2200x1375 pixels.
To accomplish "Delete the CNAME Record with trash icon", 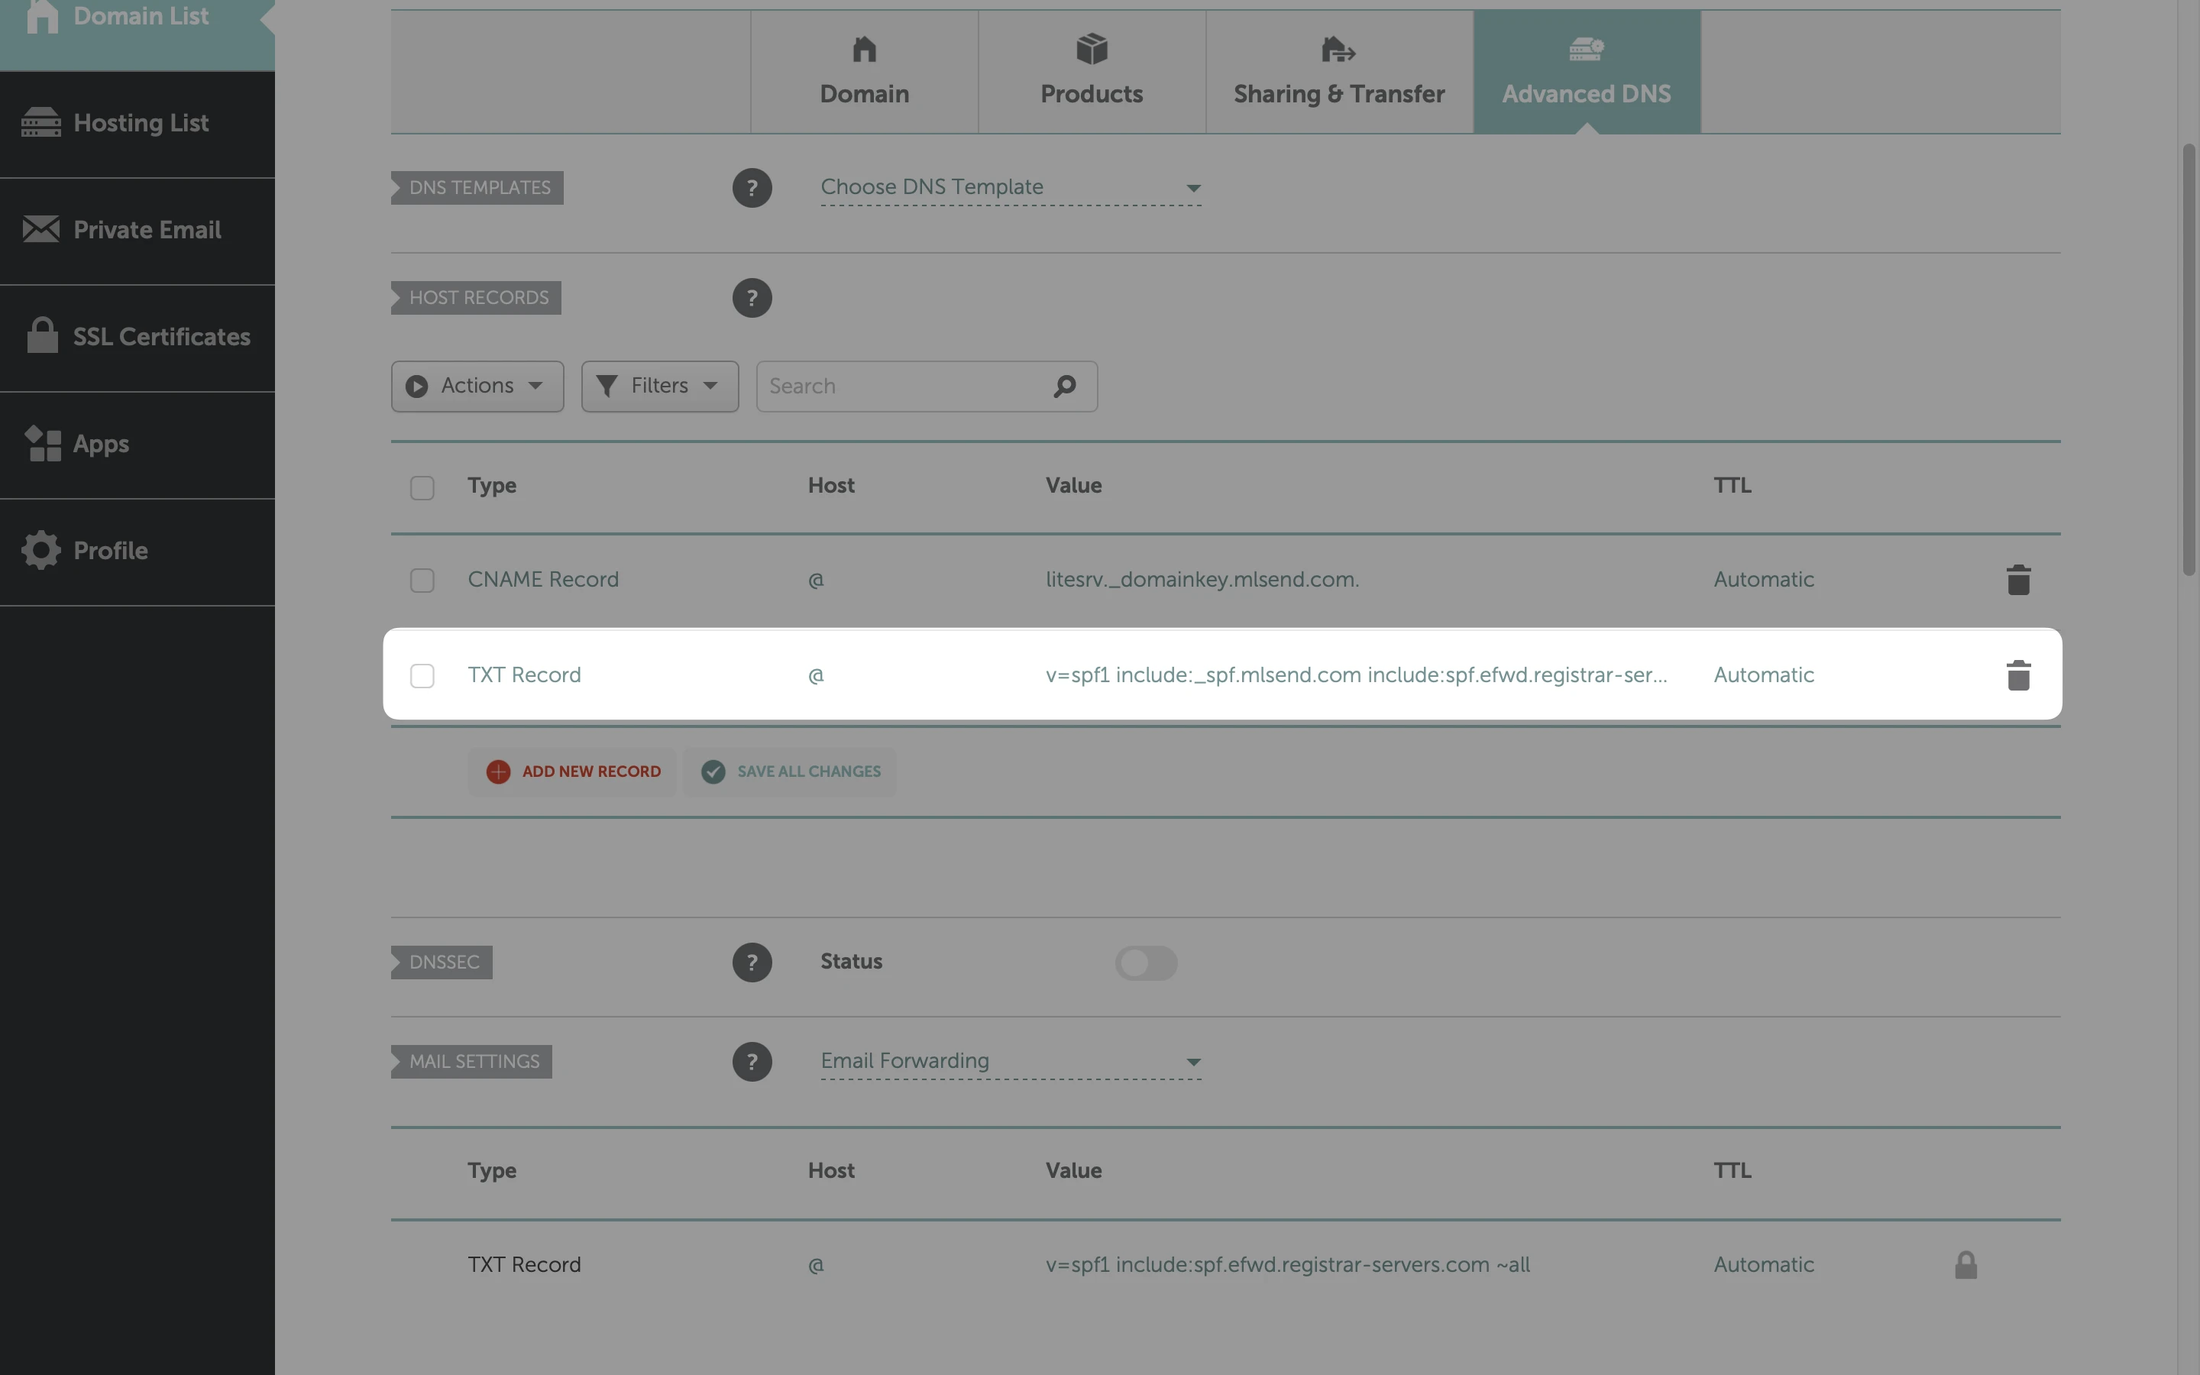I will (2017, 581).
